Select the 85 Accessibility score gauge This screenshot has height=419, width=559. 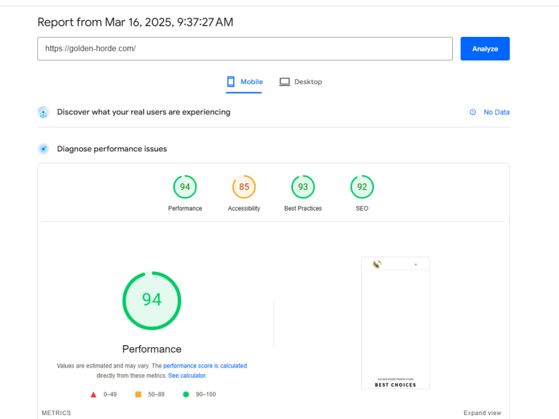pyautogui.click(x=244, y=187)
